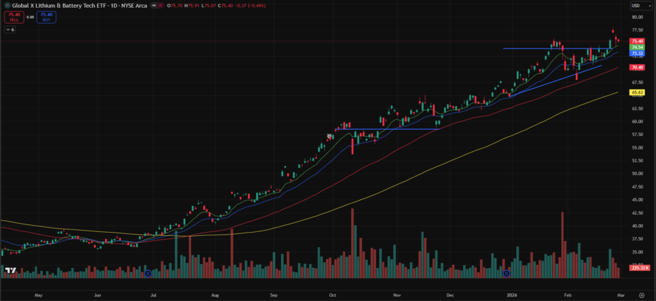Click the dividend marker near July
Viewport: 656px width, 301px height.
pos(148,274)
